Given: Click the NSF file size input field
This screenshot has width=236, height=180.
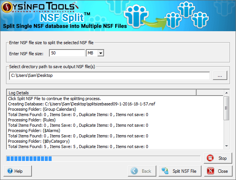Looking at the screenshot, I should (67, 53).
